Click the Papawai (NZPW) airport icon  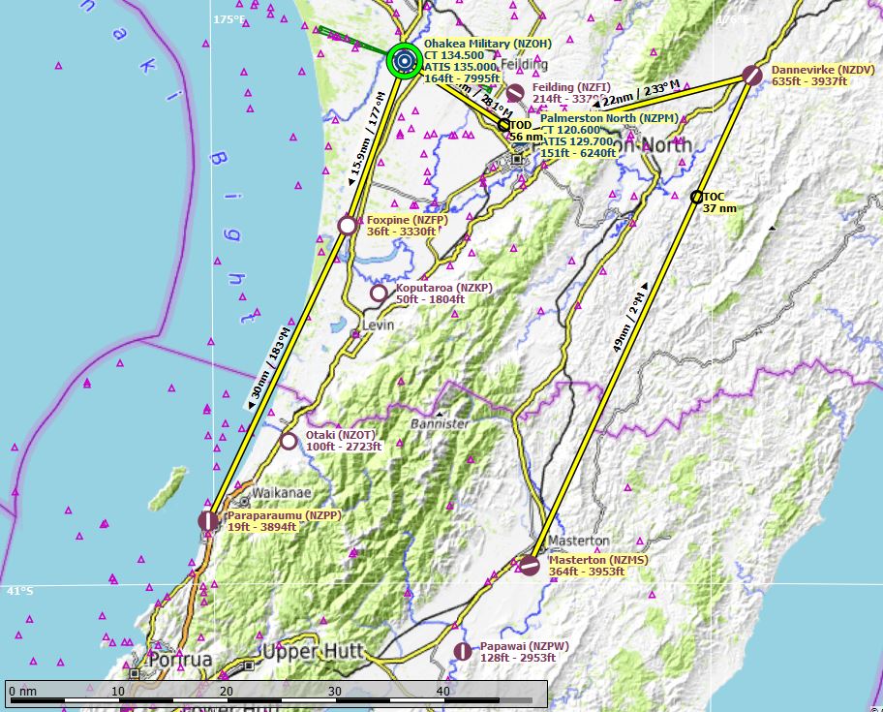click(x=463, y=651)
